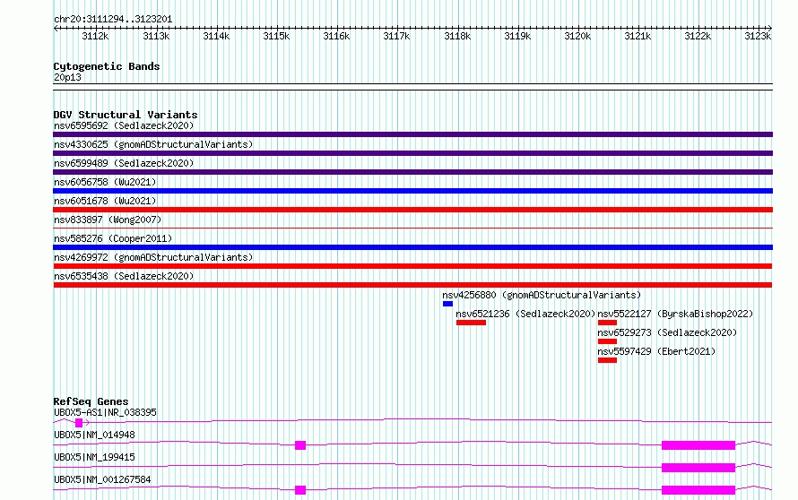
Task: Click the nsv4256880 (gnomADStructuralVariants) label
Action: [x=542, y=295]
